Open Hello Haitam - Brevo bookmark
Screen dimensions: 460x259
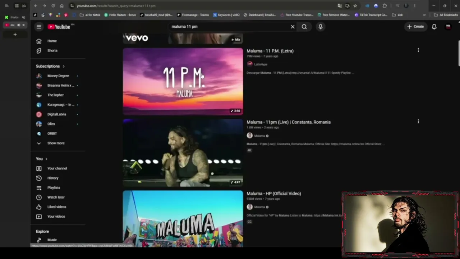(x=120, y=15)
